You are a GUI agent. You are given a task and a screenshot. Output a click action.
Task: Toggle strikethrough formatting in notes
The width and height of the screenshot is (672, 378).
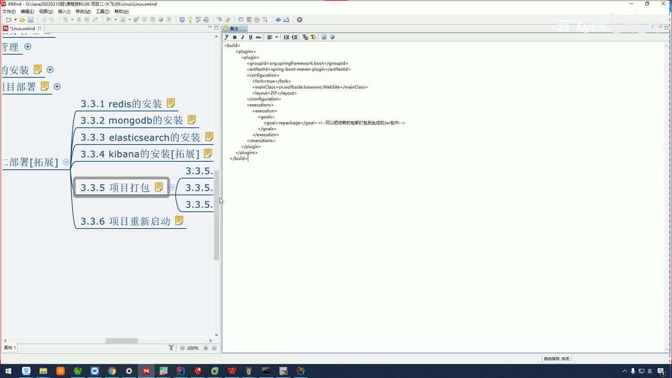[x=258, y=37]
